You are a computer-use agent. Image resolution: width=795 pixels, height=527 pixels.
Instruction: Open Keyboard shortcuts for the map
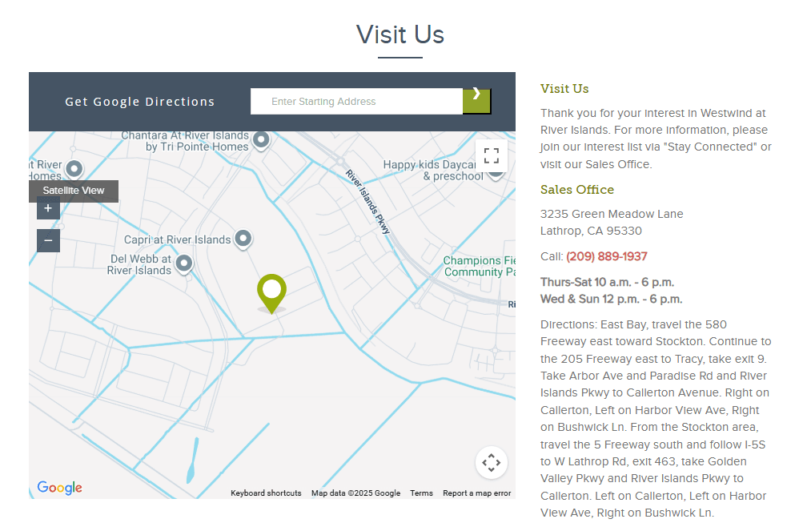266,493
